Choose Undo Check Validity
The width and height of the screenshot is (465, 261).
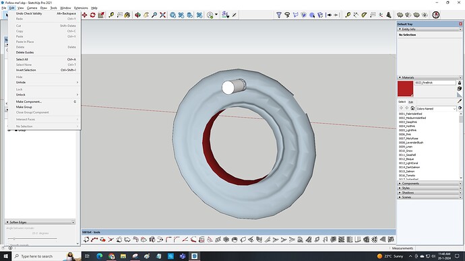coord(44,13)
